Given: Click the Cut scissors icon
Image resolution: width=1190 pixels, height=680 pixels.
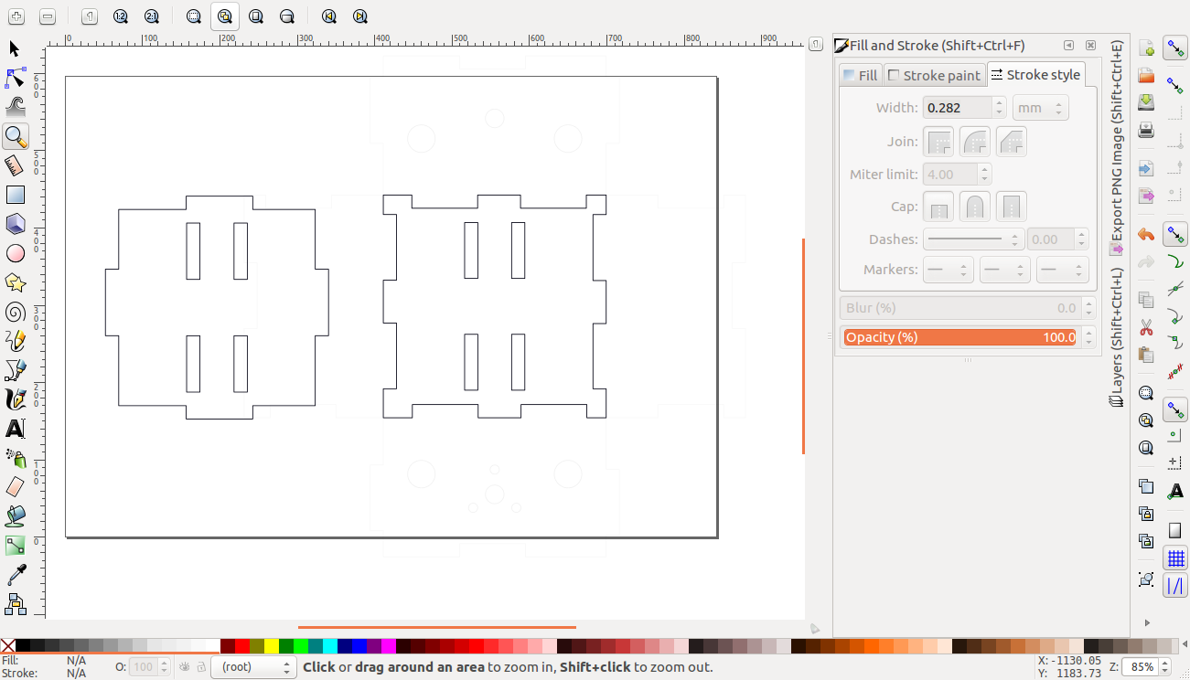Looking at the screenshot, I should pyautogui.click(x=1146, y=327).
